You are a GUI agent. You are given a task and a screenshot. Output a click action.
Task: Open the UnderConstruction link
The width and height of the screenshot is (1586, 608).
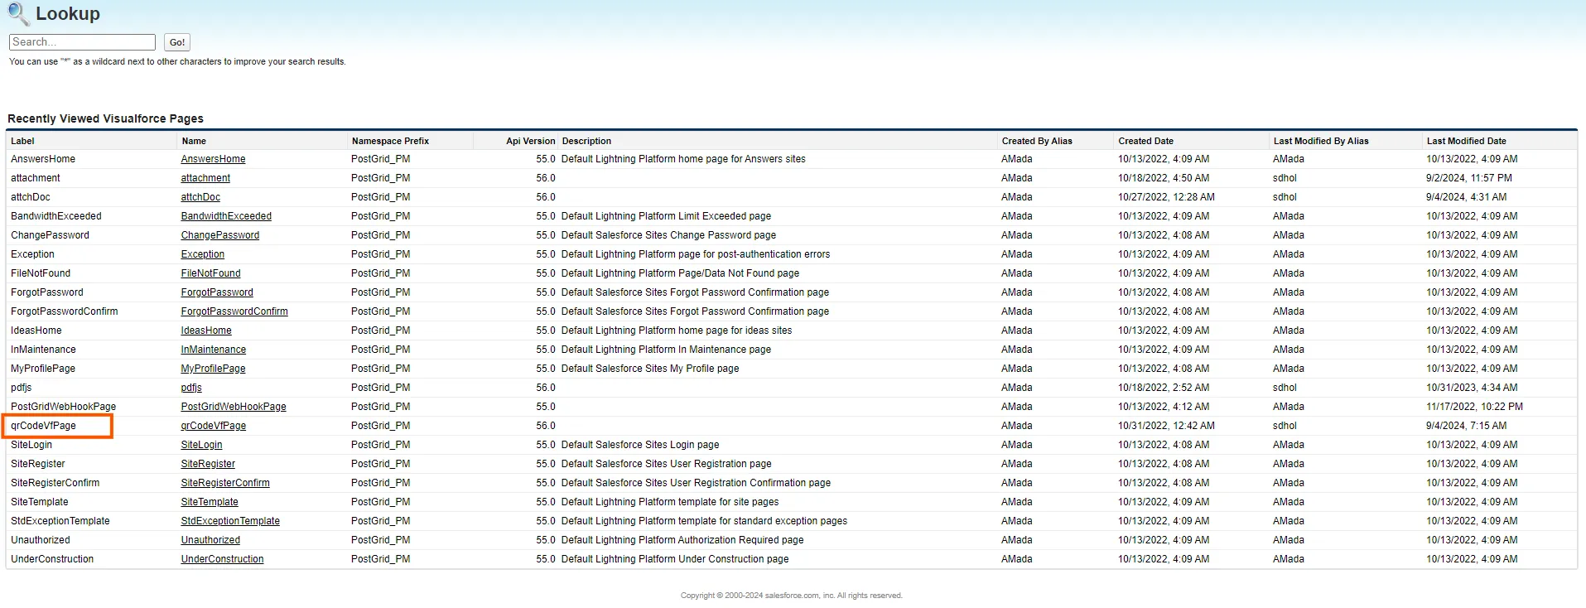222,559
